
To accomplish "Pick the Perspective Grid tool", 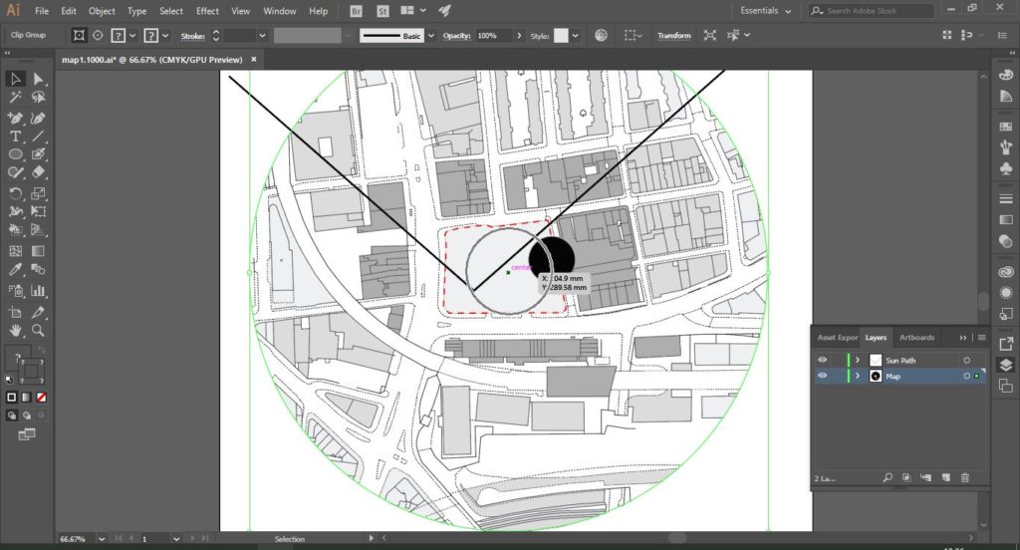I will tap(39, 230).
